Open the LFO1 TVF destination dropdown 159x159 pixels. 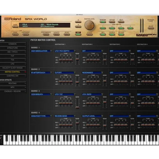tap(65, 94)
